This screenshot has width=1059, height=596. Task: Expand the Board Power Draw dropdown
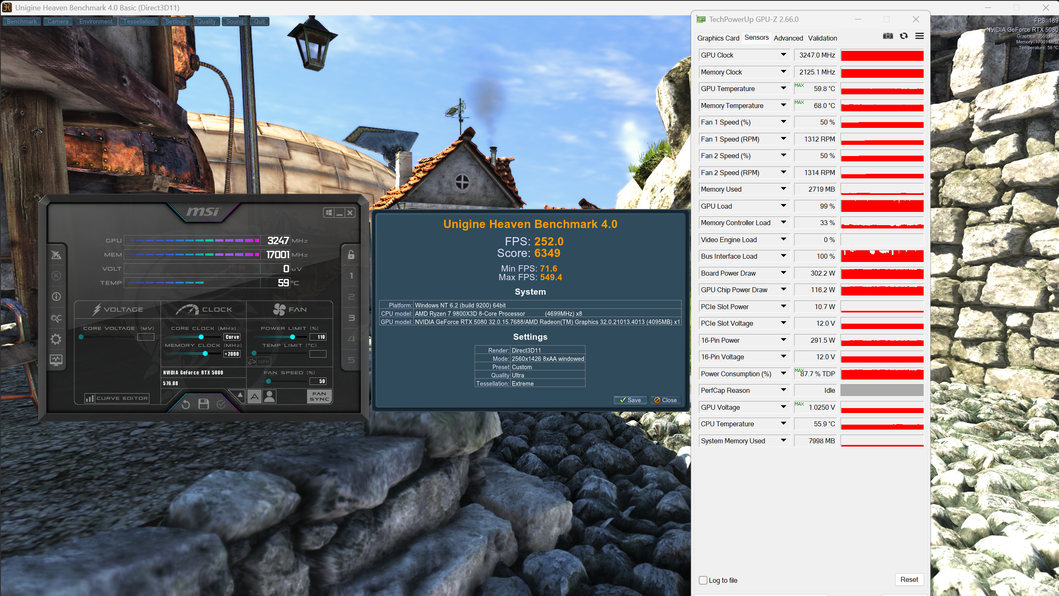pos(783,273)
